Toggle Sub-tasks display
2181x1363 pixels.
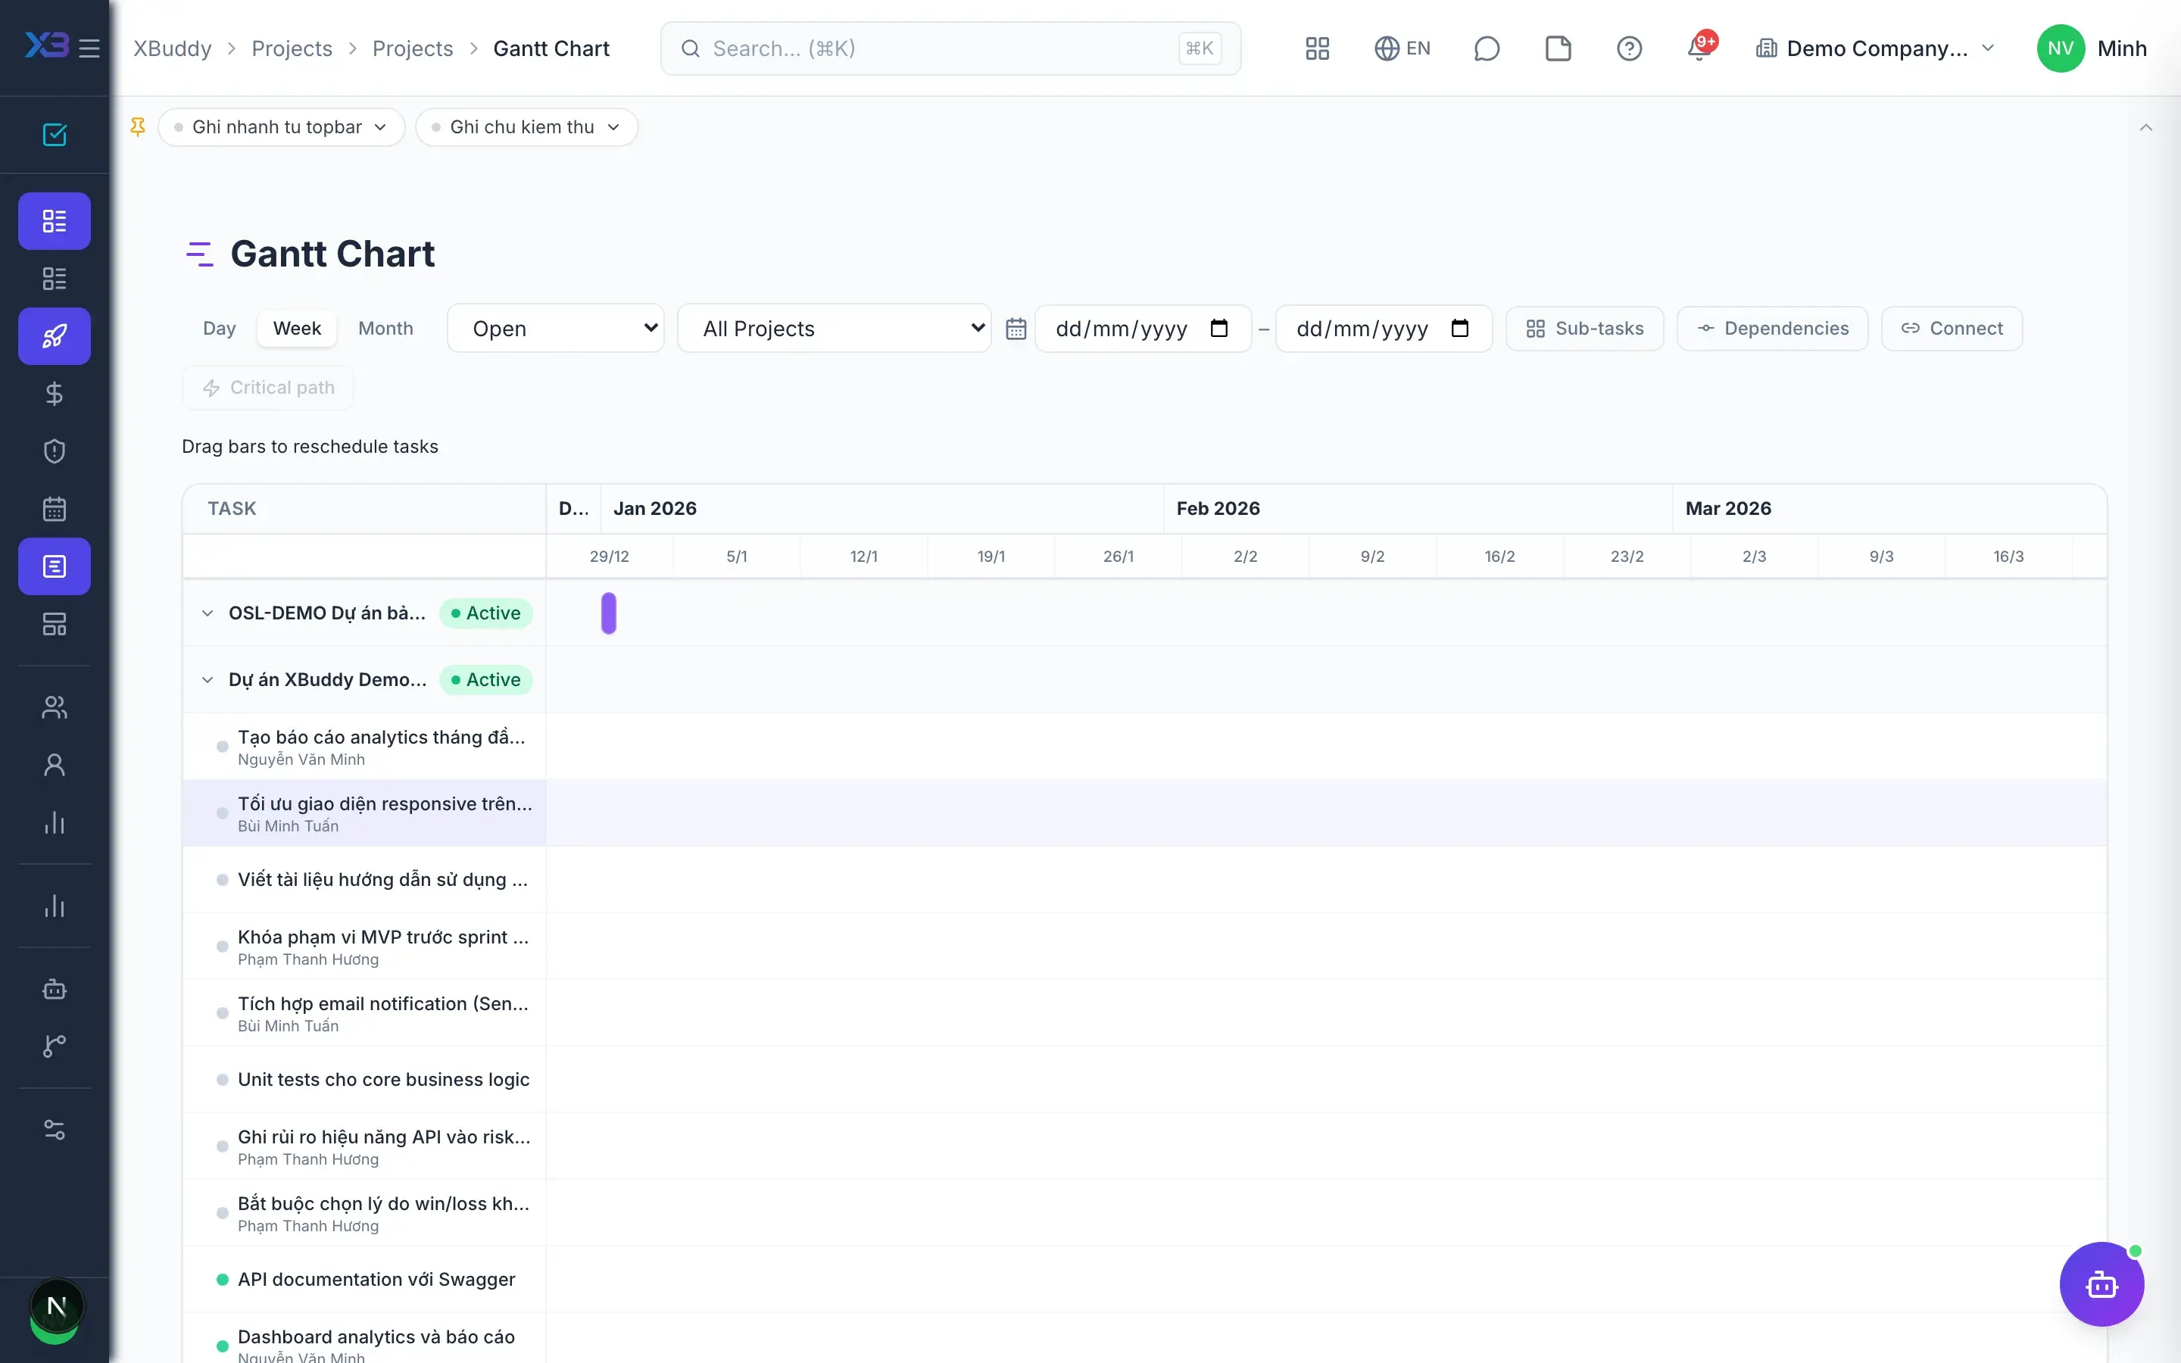pyautogui.click(x=1584, y=329)
